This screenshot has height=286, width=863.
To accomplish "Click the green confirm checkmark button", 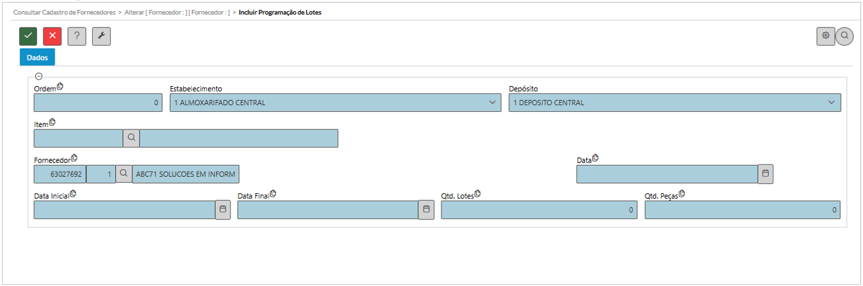I will (x=28, y=37).
